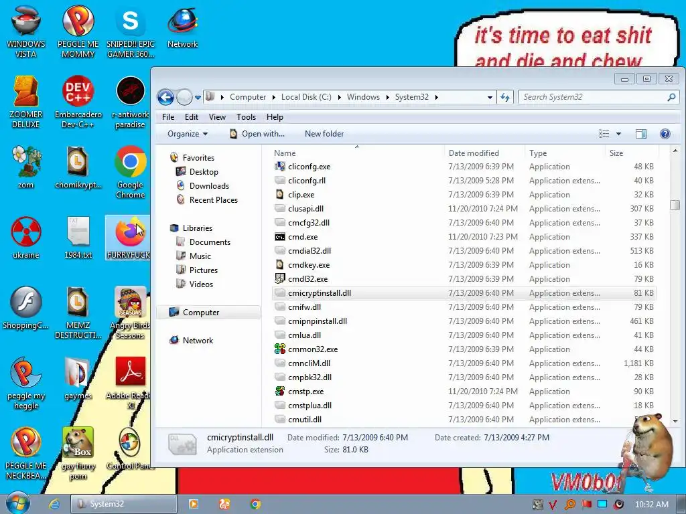Open the View menu

[217, 117]
